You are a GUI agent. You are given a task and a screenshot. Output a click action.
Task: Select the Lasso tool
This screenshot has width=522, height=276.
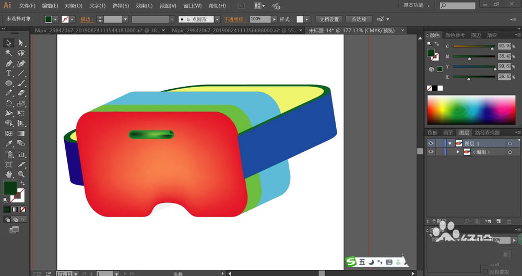(21, 53)
